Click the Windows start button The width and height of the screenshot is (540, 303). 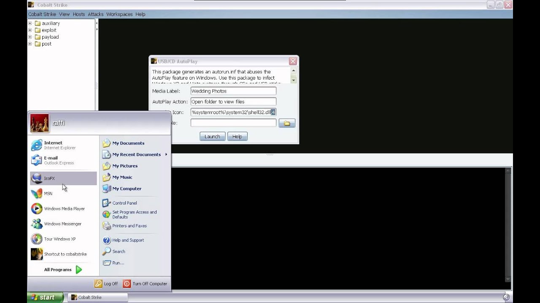[45, 298]
